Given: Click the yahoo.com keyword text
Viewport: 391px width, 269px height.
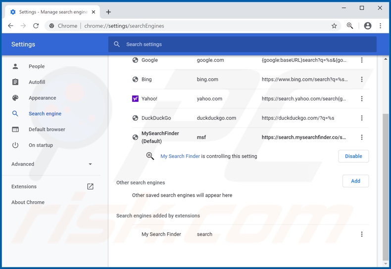Looking at the screenshot, I should (209, 98).
